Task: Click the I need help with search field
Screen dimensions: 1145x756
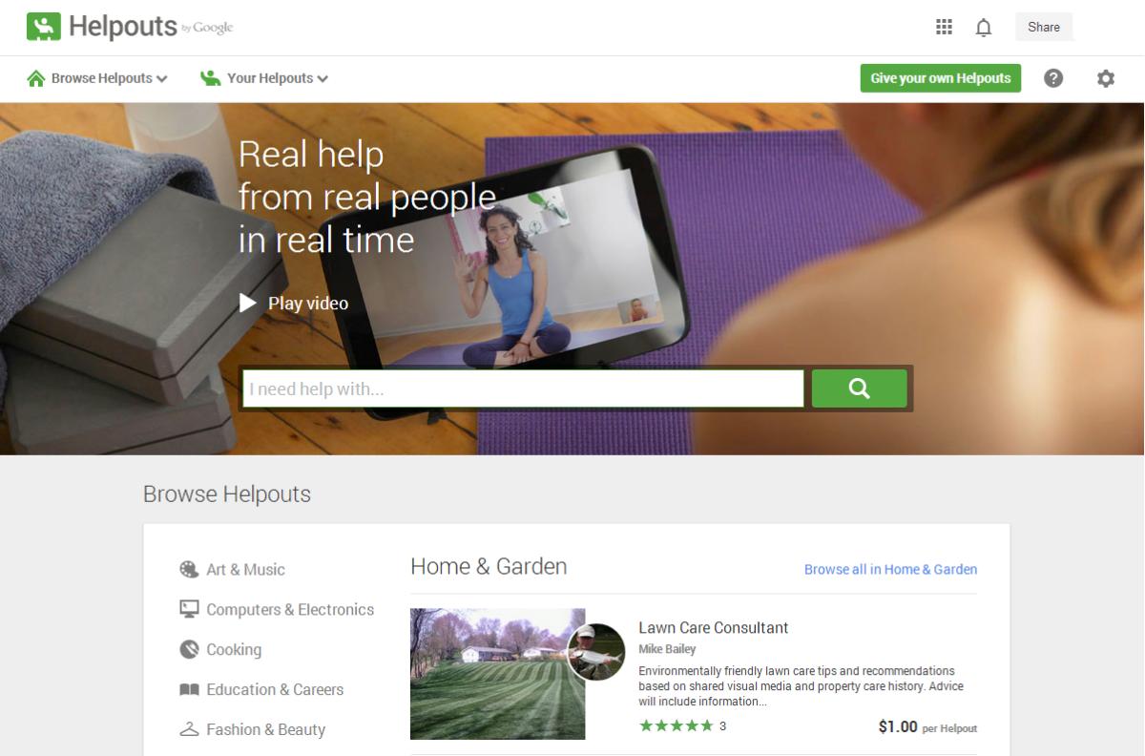Action: (522, 388)
